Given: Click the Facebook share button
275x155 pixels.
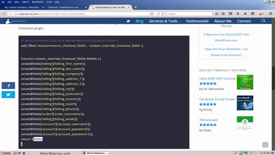Looking at the screenshot, I should [x=8, y=86].
